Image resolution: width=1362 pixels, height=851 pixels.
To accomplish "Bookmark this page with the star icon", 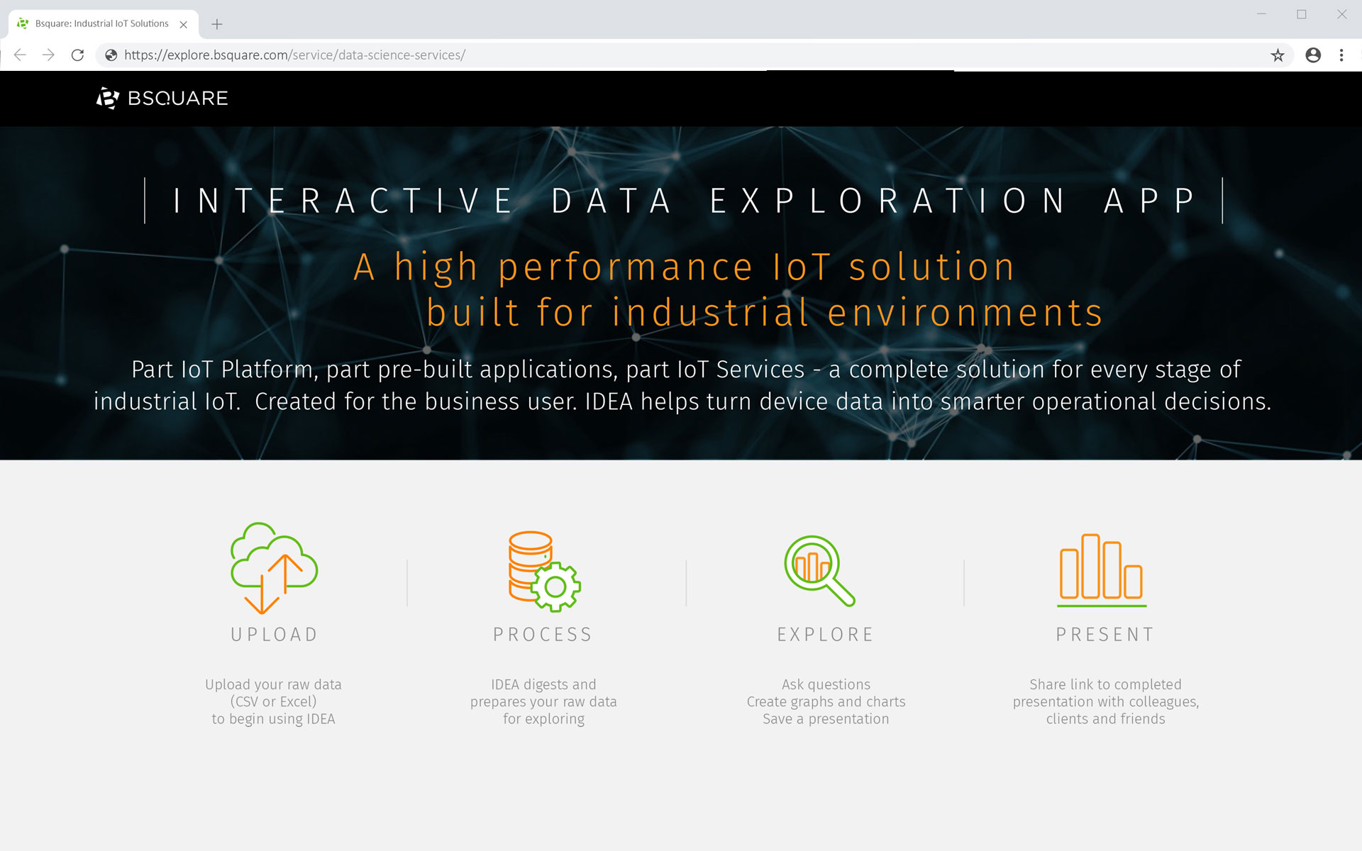I will tap(1277, 55).
